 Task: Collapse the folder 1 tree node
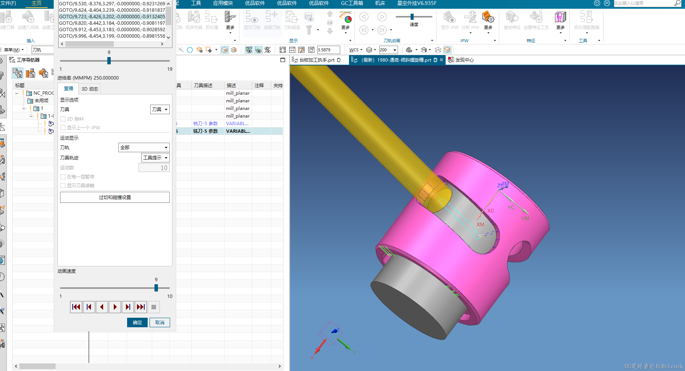click(x=24, y=108)
